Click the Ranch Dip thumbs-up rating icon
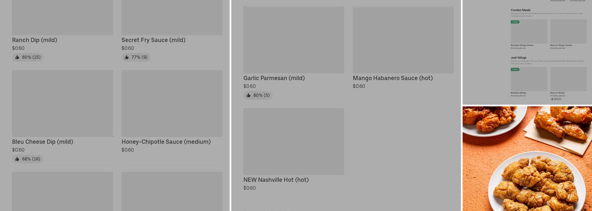This screenshot has height=211, width=592. tap(17, 57)
